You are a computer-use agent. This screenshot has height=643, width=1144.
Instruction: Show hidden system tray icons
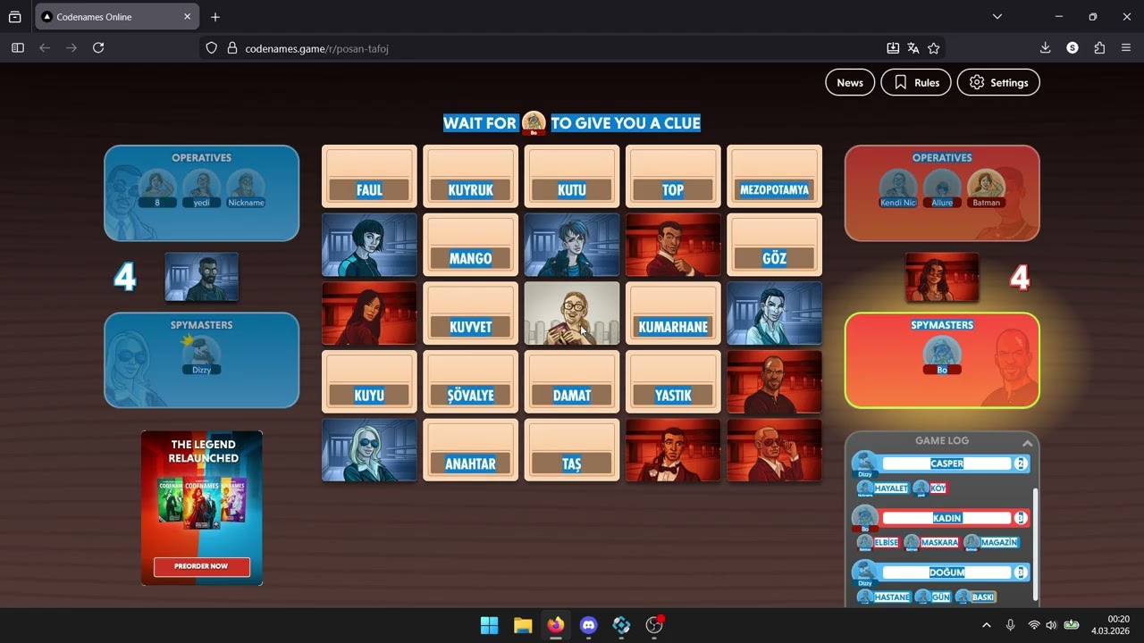pos(987,625)
